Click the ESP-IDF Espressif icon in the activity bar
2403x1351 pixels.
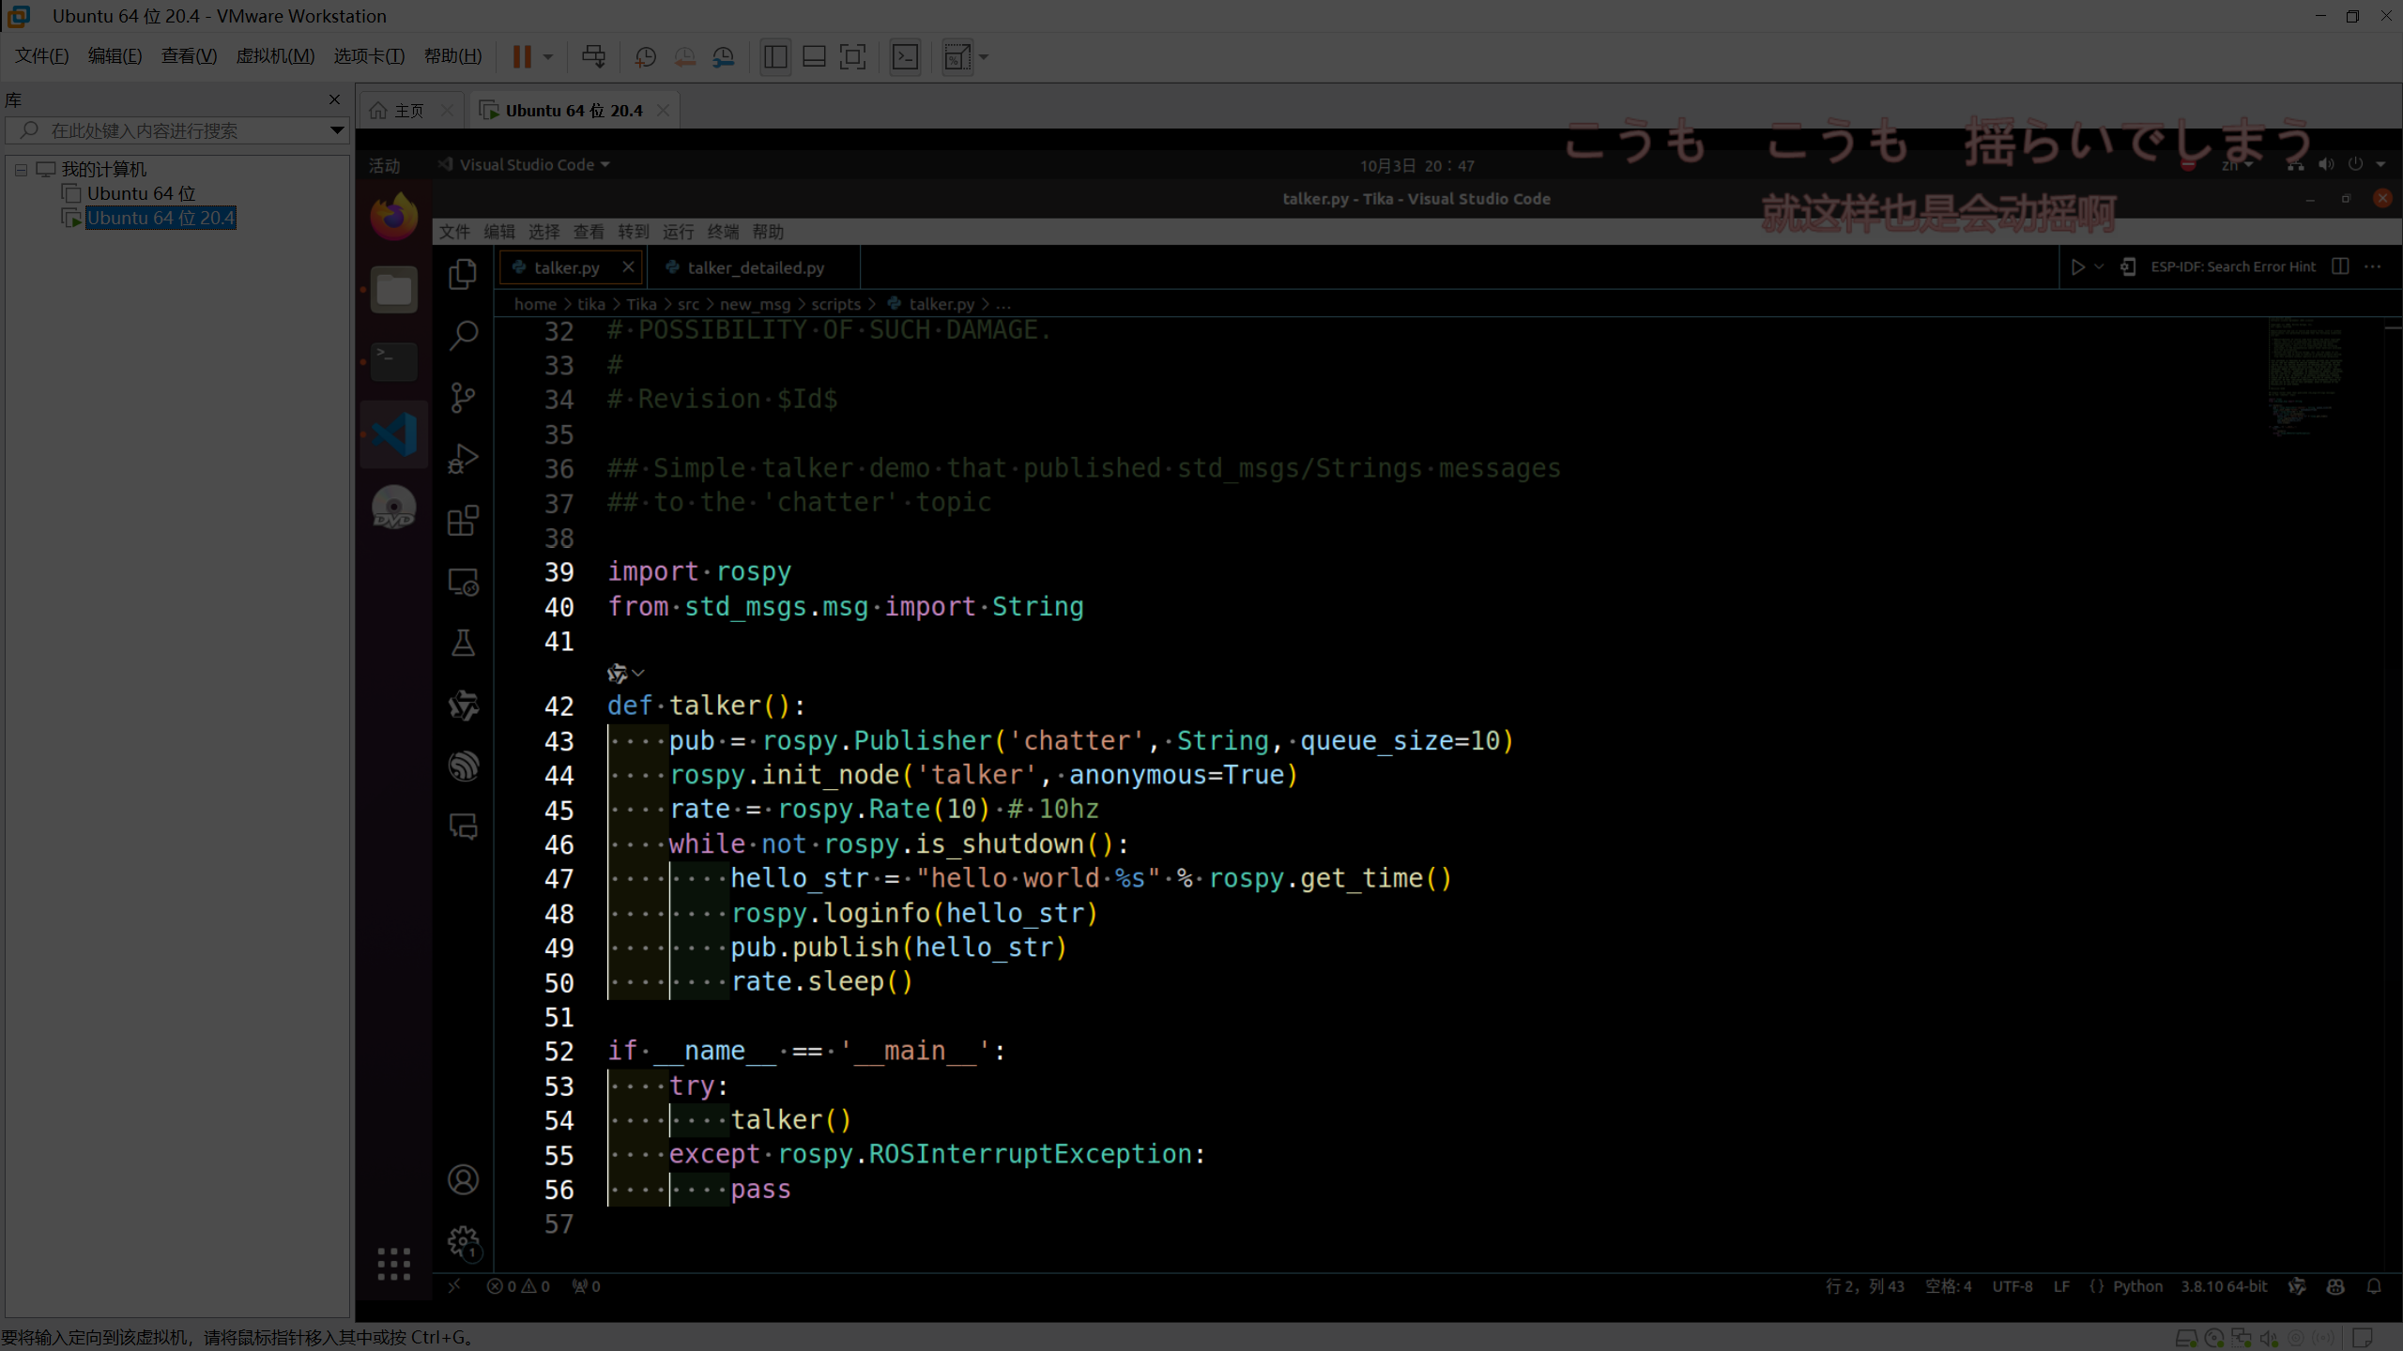tap(463, 767)
